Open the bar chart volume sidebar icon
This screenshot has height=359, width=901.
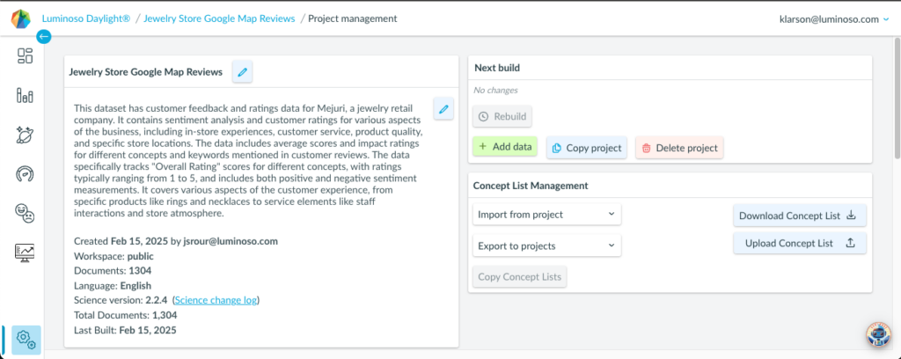(x=26, y=95)
